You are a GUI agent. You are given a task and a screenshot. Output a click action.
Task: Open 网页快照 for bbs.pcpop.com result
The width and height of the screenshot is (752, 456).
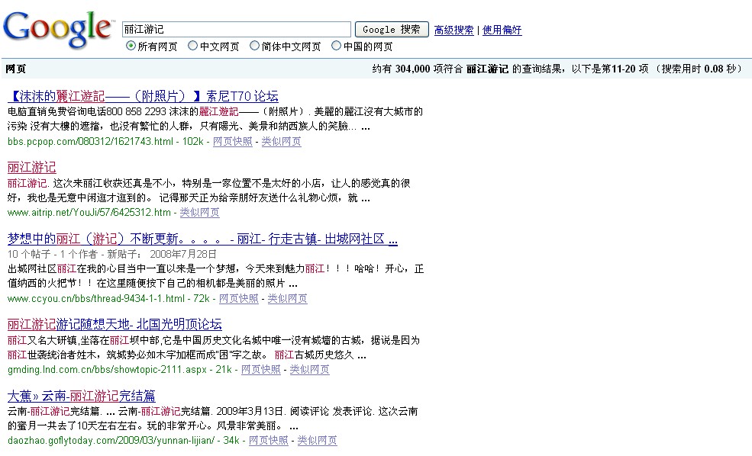coord(233,141)
